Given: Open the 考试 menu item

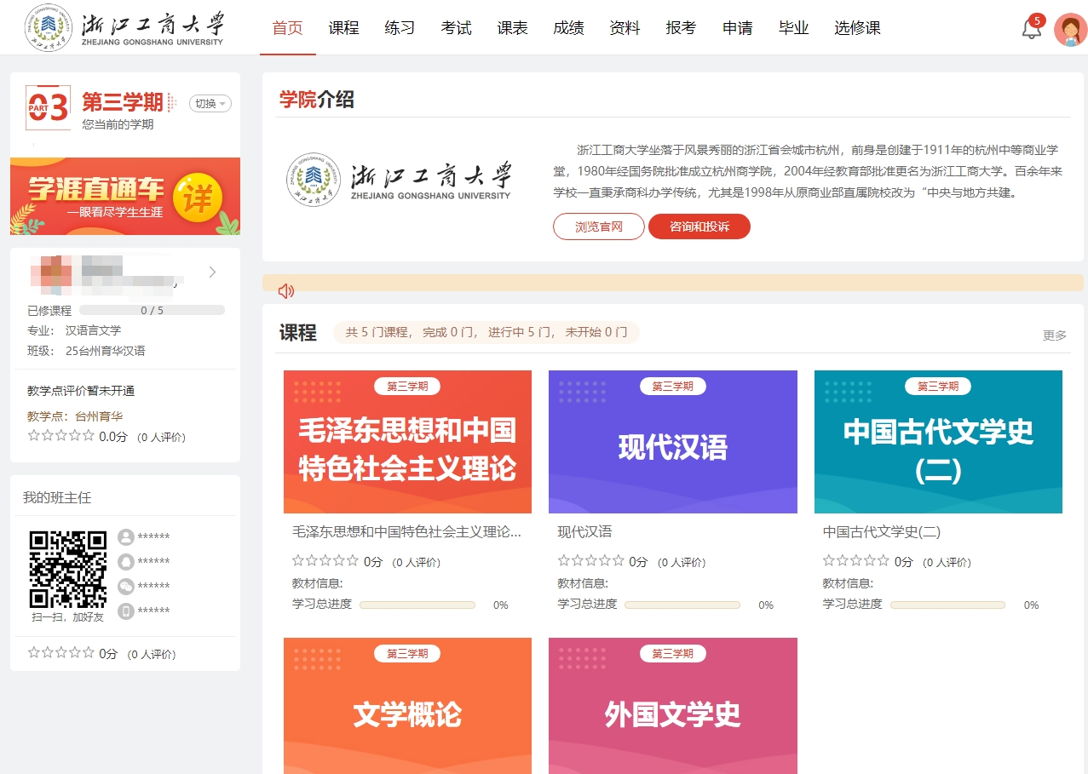Looking at the screenshot, I should coord(457,28).
